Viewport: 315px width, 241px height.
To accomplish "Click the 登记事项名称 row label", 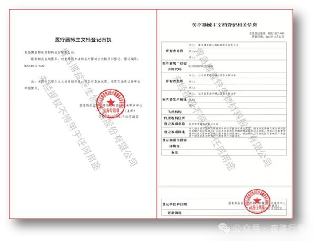I will 174,124.
